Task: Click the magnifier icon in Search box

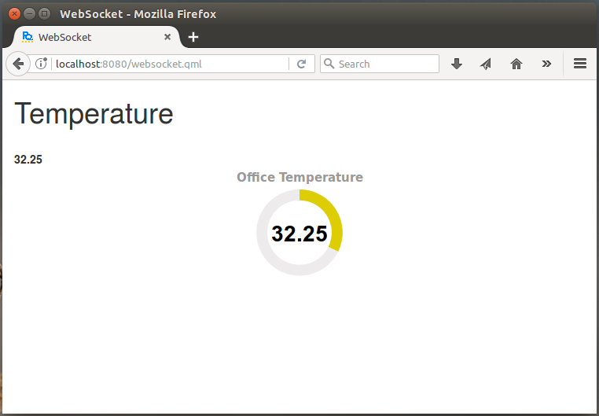Action: 329,64
